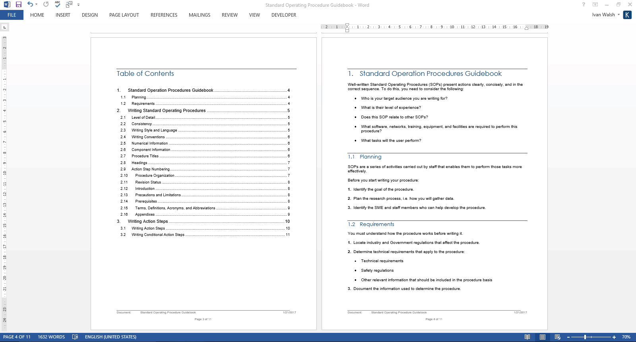This screenshot has width=636, height=342.
Task: Click the '1.2 Requirements' heading on page 4
Action: click(x=371, y=224)
